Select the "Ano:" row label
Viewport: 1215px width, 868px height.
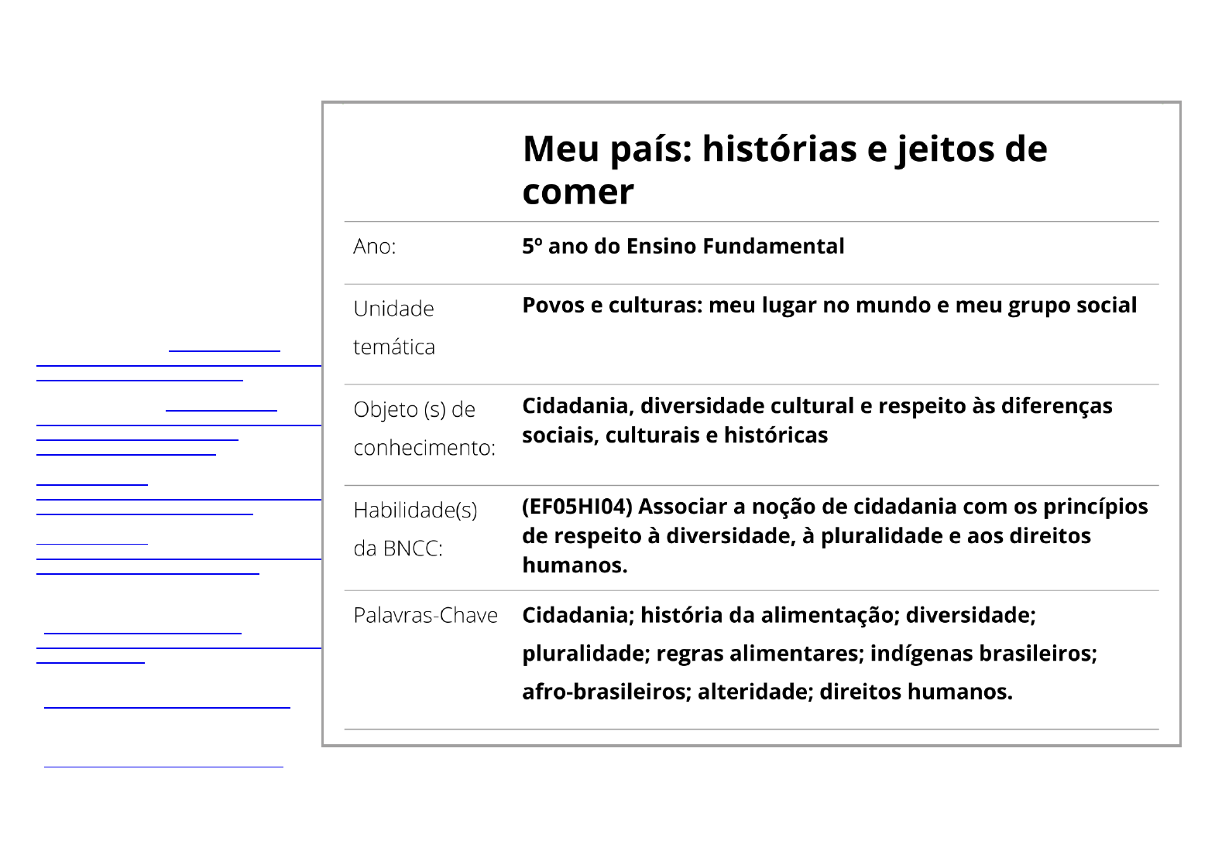[x=374, y=246]
